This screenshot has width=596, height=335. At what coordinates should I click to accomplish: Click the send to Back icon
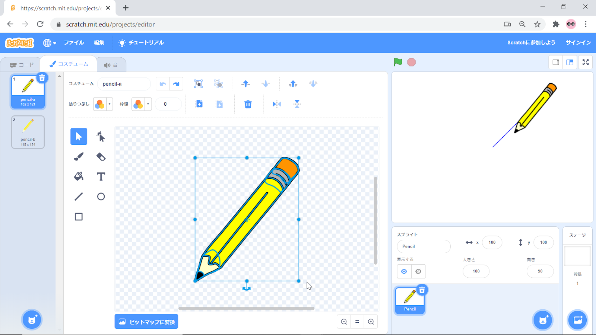pyautogui.click(x=313, y=84)
